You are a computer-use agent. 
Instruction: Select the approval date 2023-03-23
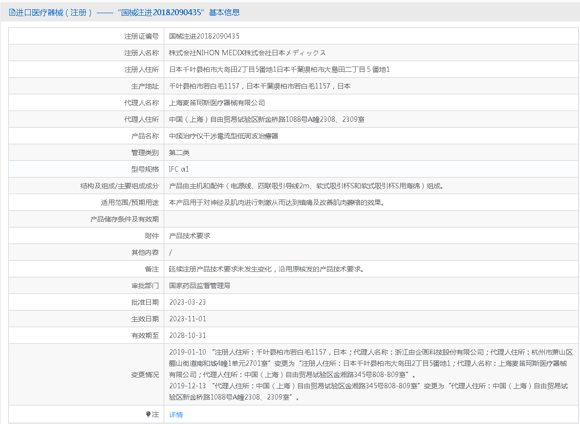pos(188,302)
